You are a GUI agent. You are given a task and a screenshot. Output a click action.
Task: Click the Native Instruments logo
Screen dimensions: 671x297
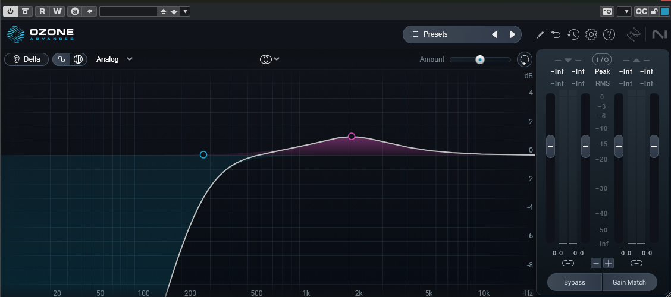click(x=660, y=34)
